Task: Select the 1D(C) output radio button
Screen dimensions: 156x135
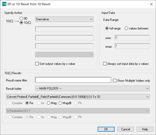Action: (21, 23)
